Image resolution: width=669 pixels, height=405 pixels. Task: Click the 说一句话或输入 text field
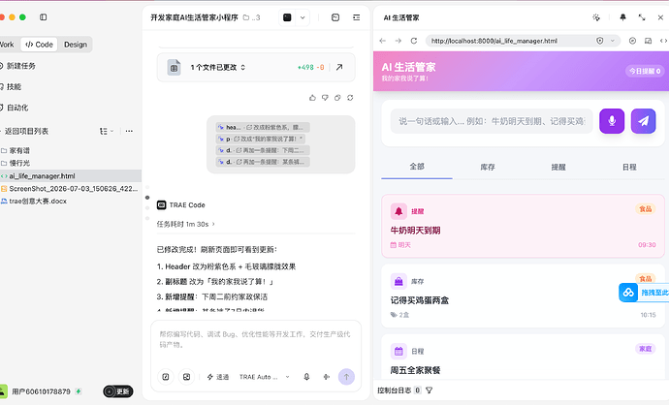492,121
